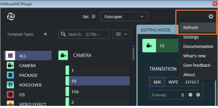Click the CAMERA type icon in sidebar

click(10, 65)
